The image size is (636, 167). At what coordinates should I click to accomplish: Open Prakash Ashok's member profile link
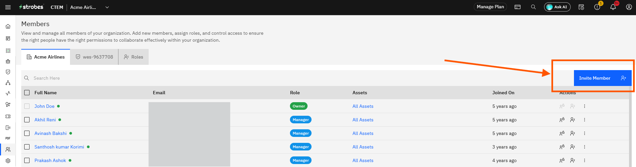50,160
